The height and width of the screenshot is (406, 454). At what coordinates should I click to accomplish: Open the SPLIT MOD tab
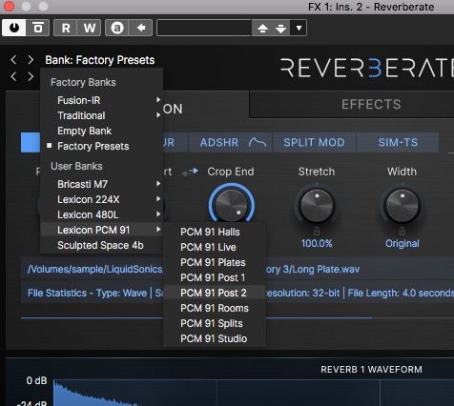314,142
